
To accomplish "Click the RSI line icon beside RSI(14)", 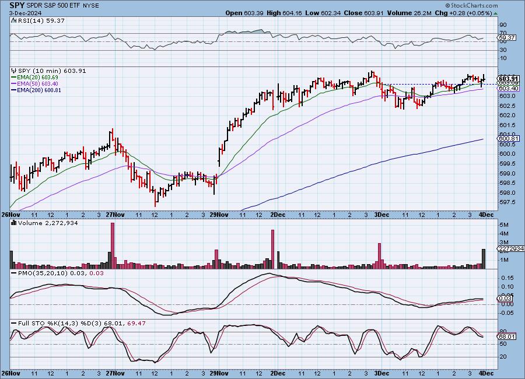I will [x=14, y=20].
